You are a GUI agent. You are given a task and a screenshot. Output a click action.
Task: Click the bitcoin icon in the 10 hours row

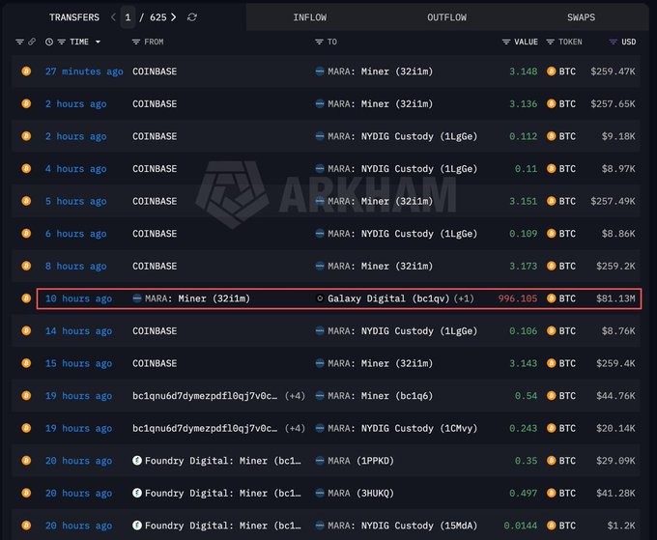point(26,298)
